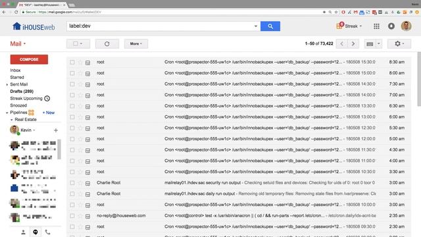Expand the Sent Mail label
Viewport: 421px width, 237px height.
point(7,85)
